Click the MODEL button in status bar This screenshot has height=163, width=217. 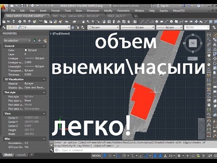click(96, 156)
